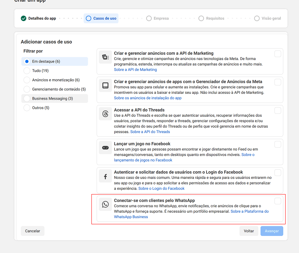Check the Conectar-se com clientes pelo WhatsApp checkbox
299x253 pixels.
[x=278, y=200]
